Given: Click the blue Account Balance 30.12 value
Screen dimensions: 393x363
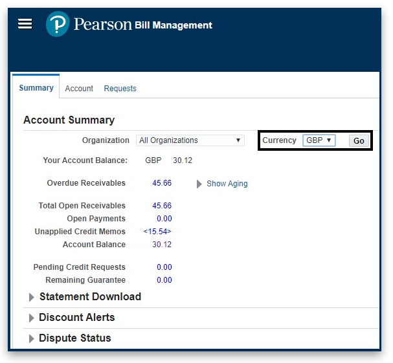Looking at the screenshot, I should (162, 245).
